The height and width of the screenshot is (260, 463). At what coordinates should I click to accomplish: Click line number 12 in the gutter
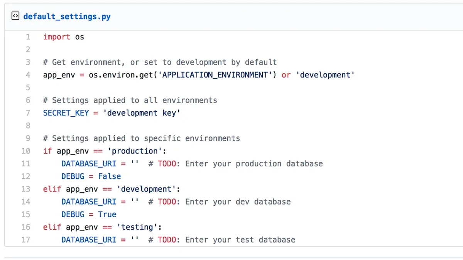pyautogui.click(x=26, y=176)
